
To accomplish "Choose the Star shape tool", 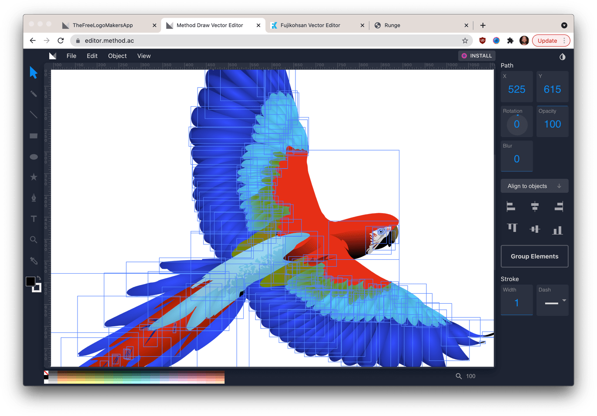I will [34, 177].
